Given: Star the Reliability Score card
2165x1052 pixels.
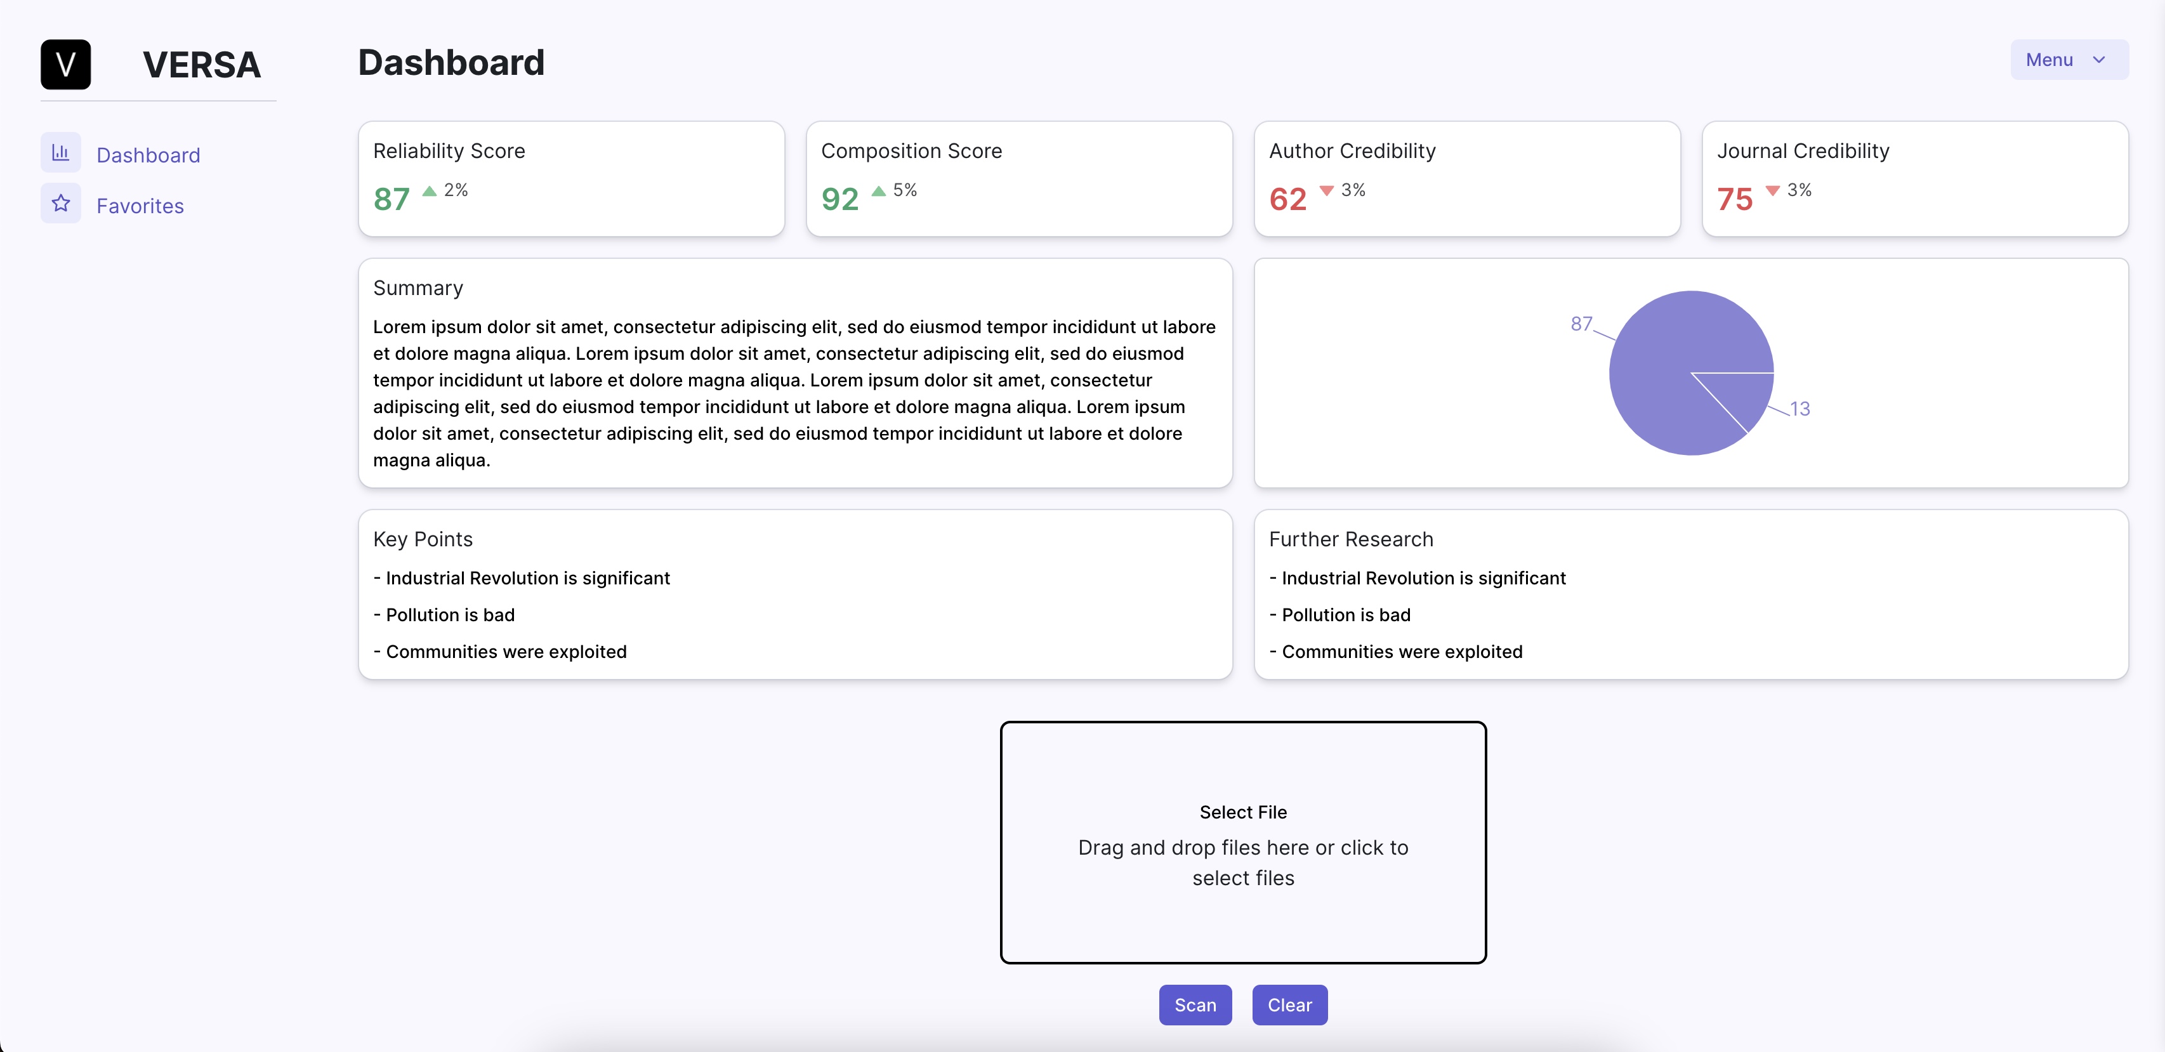Looking at the screenshot, I should (x=572, y=178).
